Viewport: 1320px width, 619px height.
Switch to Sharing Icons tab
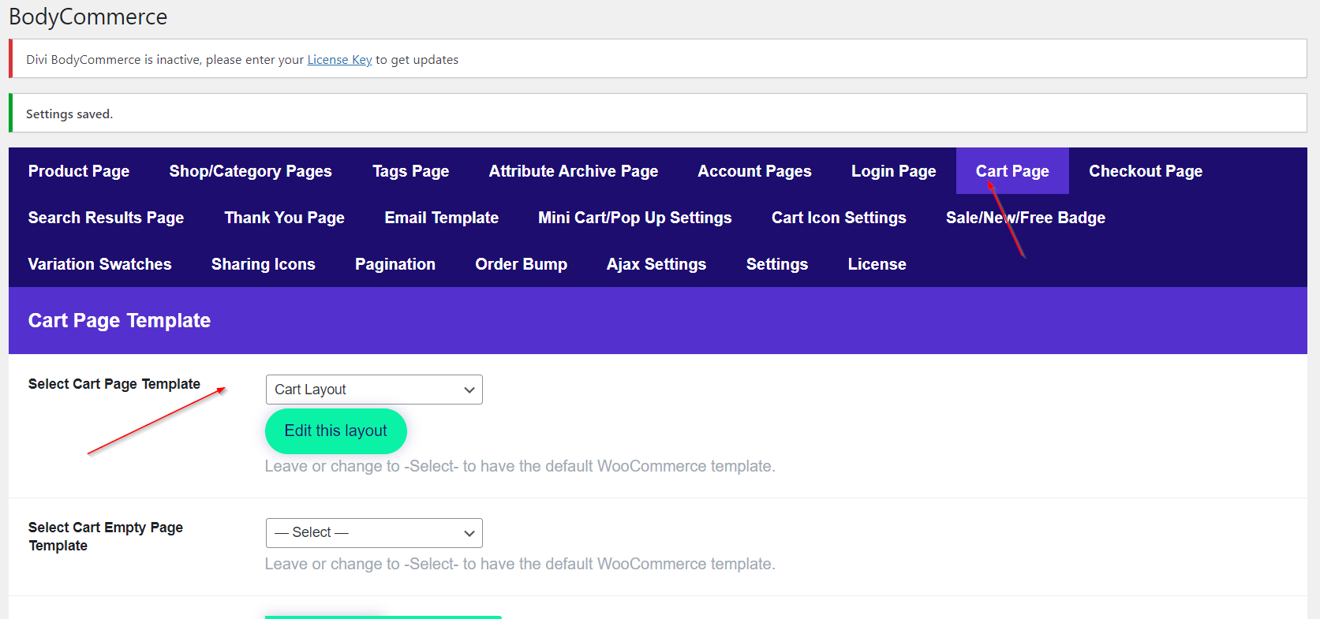coord(263,264)
